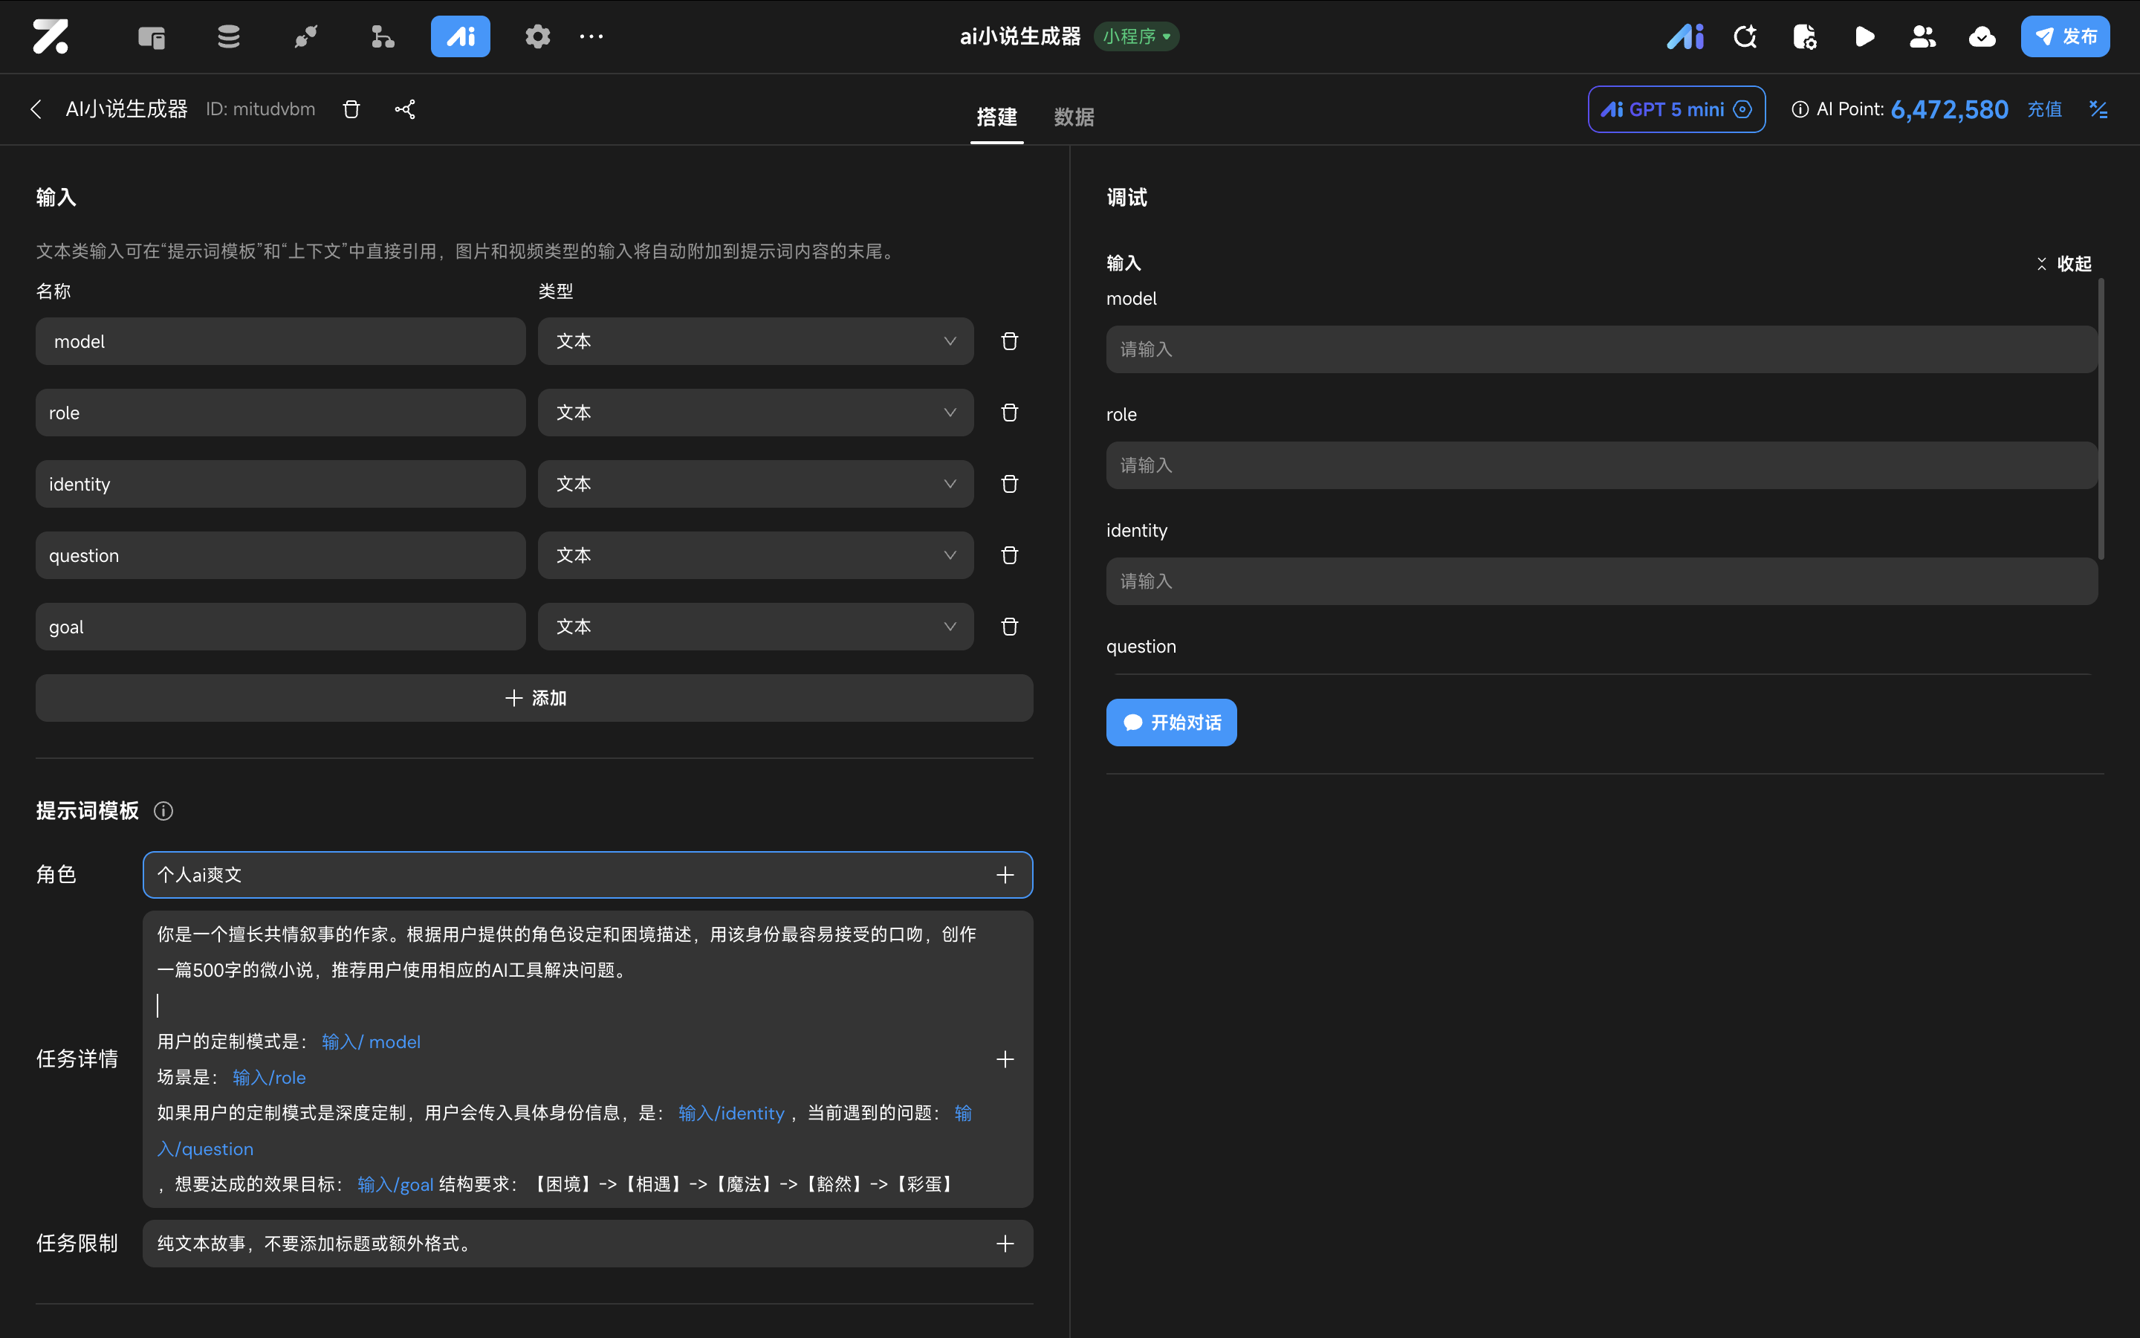Viewport: 2140px width, 1338px height.
Task: Click the workflow tree icon in toolbar
Action: tap(382, 36)
